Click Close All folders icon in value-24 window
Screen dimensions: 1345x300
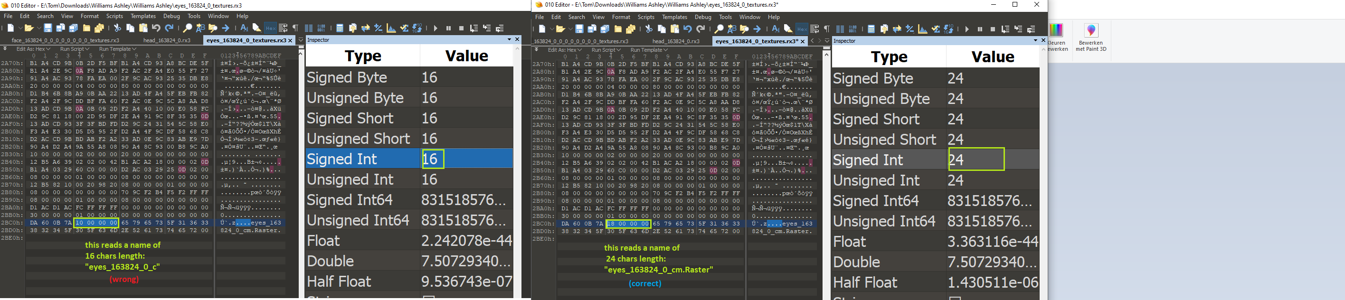pyautogui.click(x=631, y=29)
